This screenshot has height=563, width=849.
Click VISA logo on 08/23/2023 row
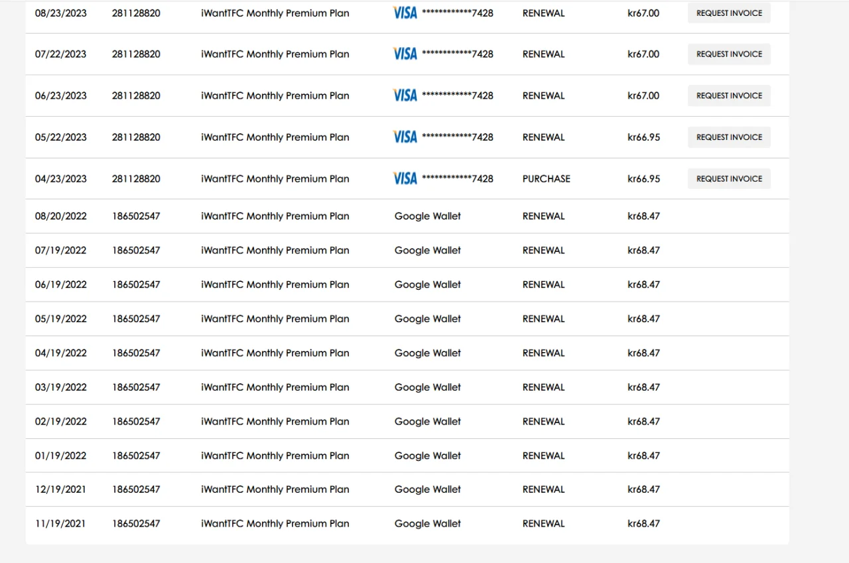click(405, 13)
